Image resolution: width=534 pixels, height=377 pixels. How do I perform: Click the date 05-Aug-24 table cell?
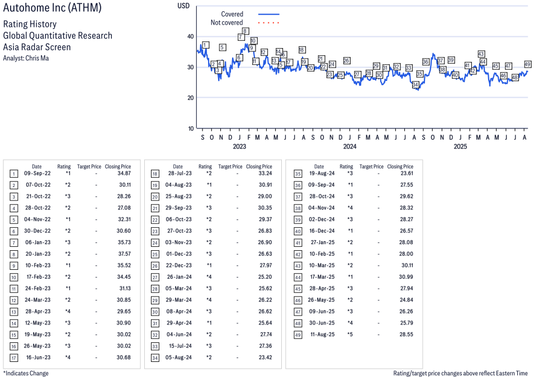tap(178, 357)
